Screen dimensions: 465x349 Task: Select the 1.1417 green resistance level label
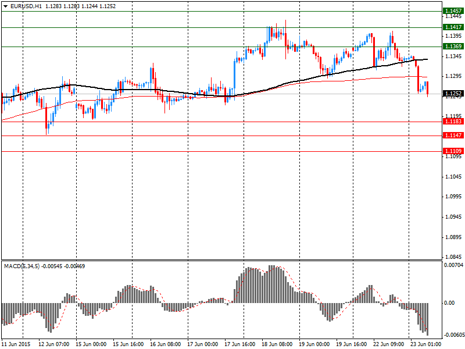[453, 27]
